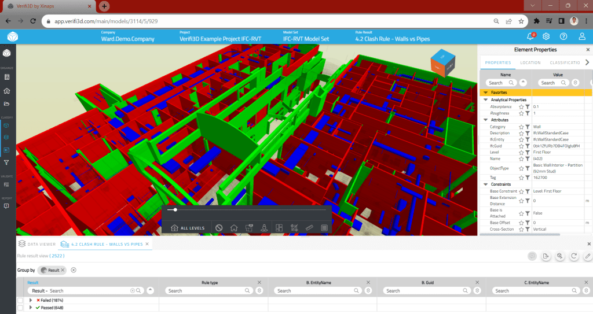The image size is (593, 314).
Task: Open the home icon in left sidebar
Action: 7,91
